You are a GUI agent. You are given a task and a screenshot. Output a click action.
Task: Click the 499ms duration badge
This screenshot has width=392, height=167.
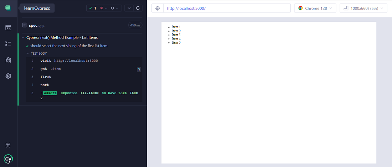[x=135, y=25]
